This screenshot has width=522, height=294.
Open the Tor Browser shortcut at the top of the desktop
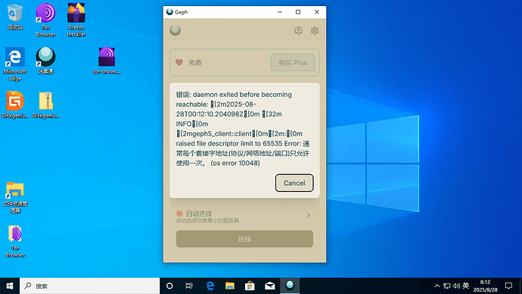coord(45,20)
